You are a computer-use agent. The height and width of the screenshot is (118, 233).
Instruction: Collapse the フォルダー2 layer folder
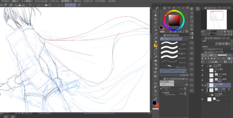[x=208, y=66]
